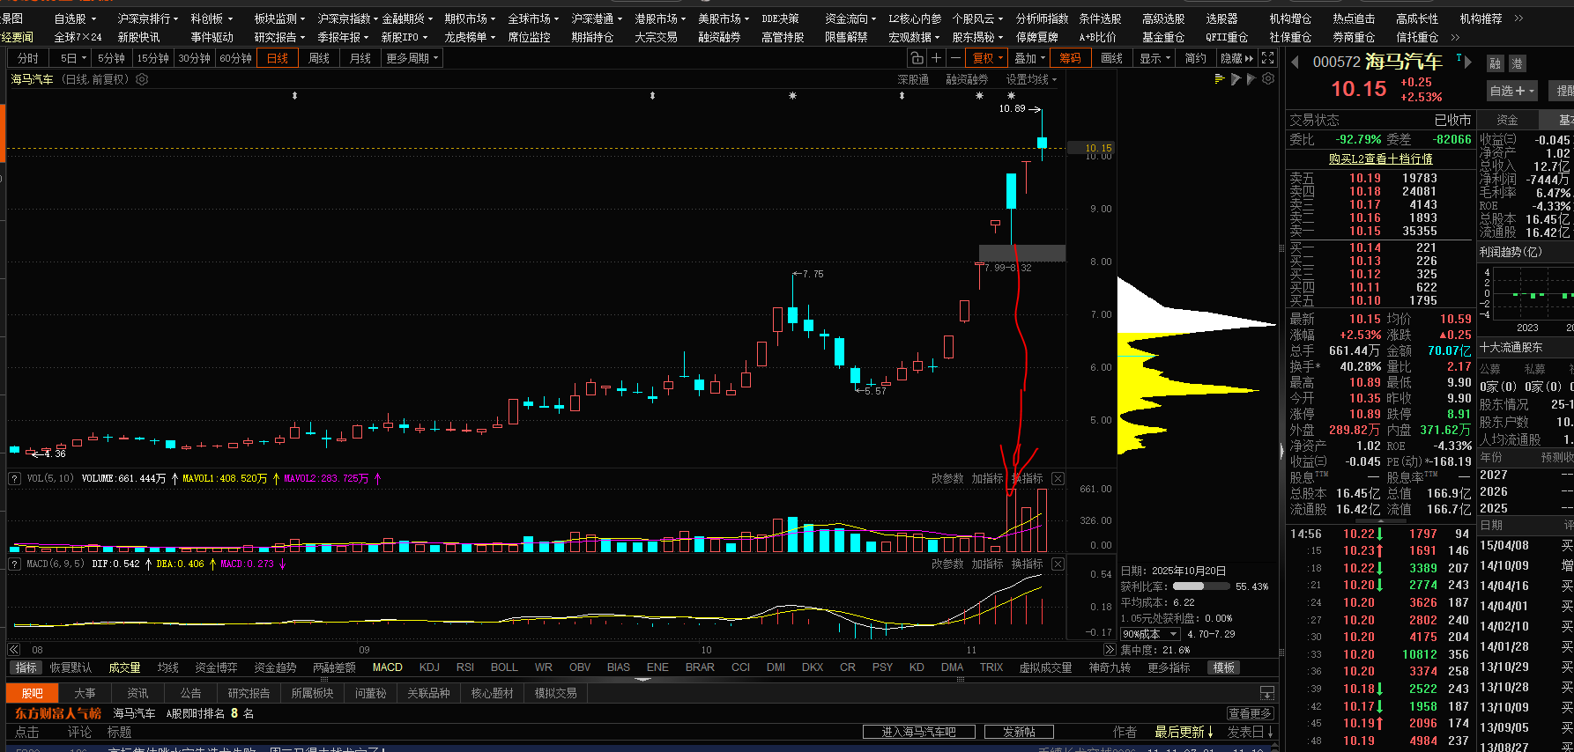The height and width of the screenshot is (752, 1574).
Task: Enable the MACD indicator tab
Action: (x=388, y=667)
